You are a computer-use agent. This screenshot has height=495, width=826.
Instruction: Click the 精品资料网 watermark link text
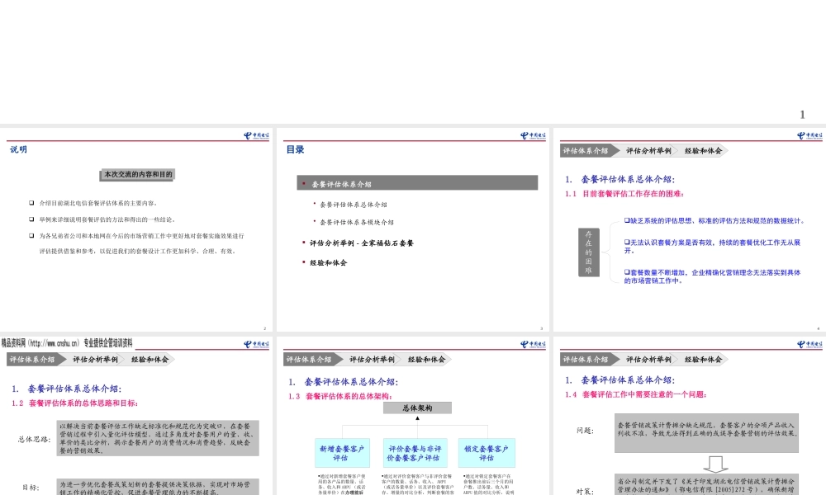66,343
